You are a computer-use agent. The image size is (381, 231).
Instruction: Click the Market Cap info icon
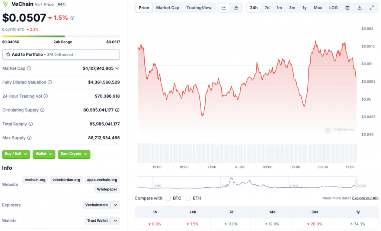[29, 68]
